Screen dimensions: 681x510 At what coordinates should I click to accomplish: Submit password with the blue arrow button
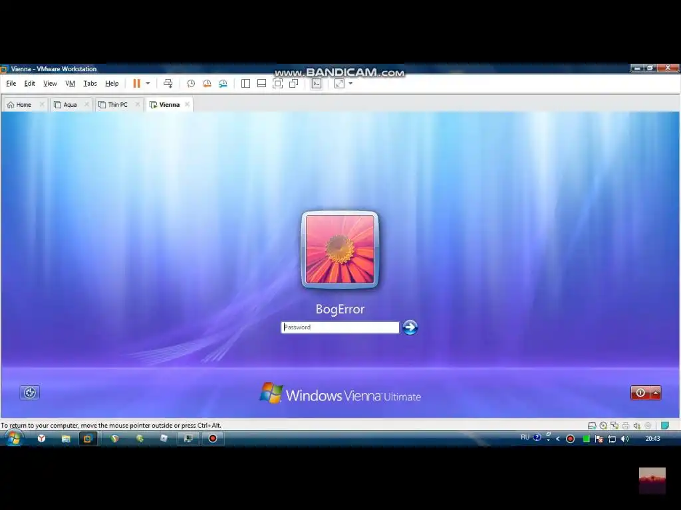pos(410,327)
